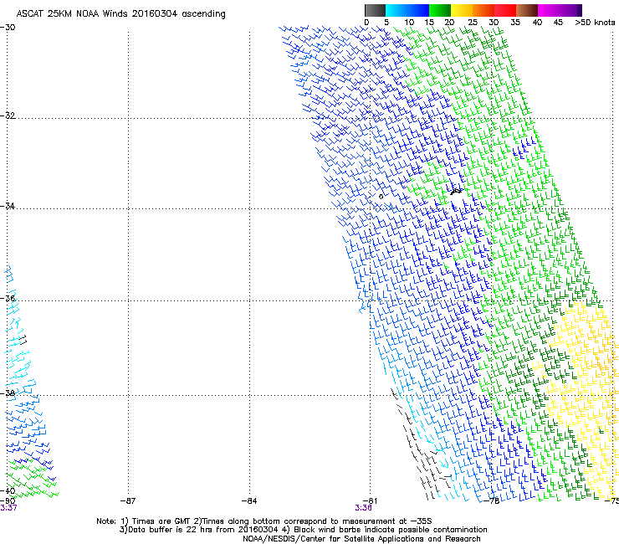Click the latitude label '-36'
Viewport: 619px width, 544px height.
pos(8,298)
